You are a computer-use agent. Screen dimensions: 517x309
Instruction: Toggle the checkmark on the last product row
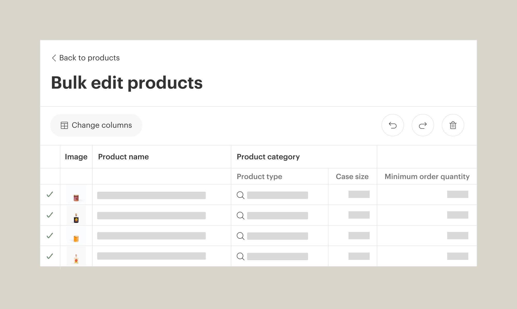tap(50, 256)
